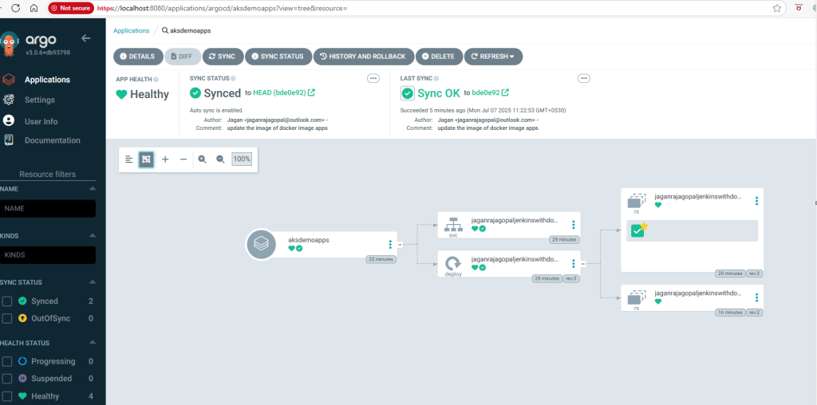Check the Synced filter checkbox
The width and height of the screenshot is (817, 405).
click(6, 301)
